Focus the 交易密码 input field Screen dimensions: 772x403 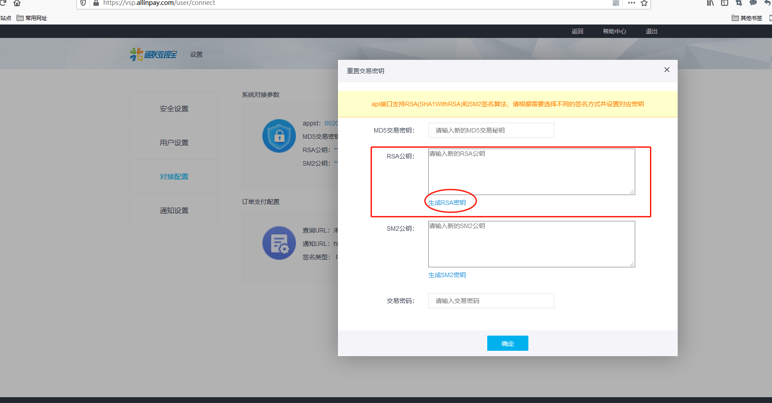[x=491, y=301]
